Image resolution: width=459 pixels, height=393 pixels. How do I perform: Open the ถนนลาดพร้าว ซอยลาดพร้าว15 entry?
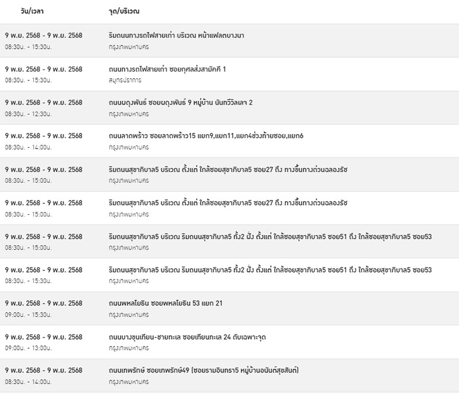tap(206, 136)
